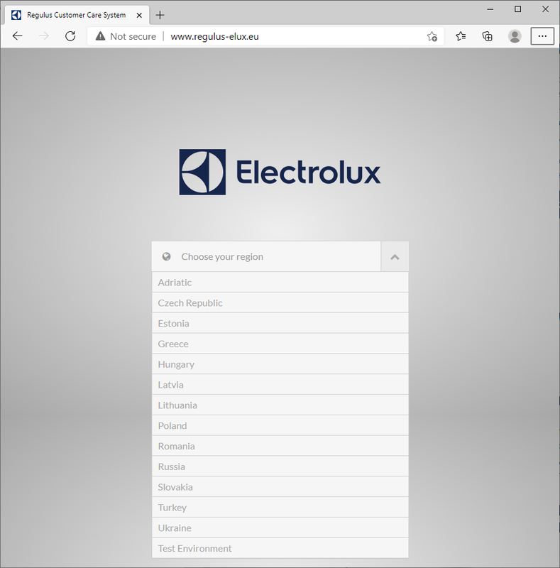
Task: Click the globe icon in region selector
Action: pos(166,256)
